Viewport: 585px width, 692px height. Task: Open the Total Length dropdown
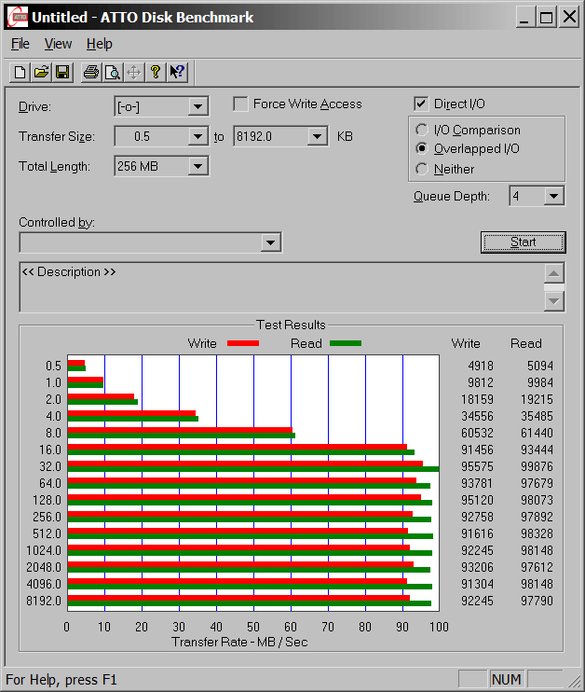tap(197, 167)
